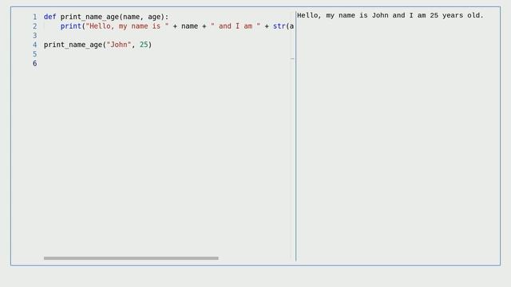Click the horizontal scrollbar of the code editor
511x287 pixels.
(x=131, y=258)
